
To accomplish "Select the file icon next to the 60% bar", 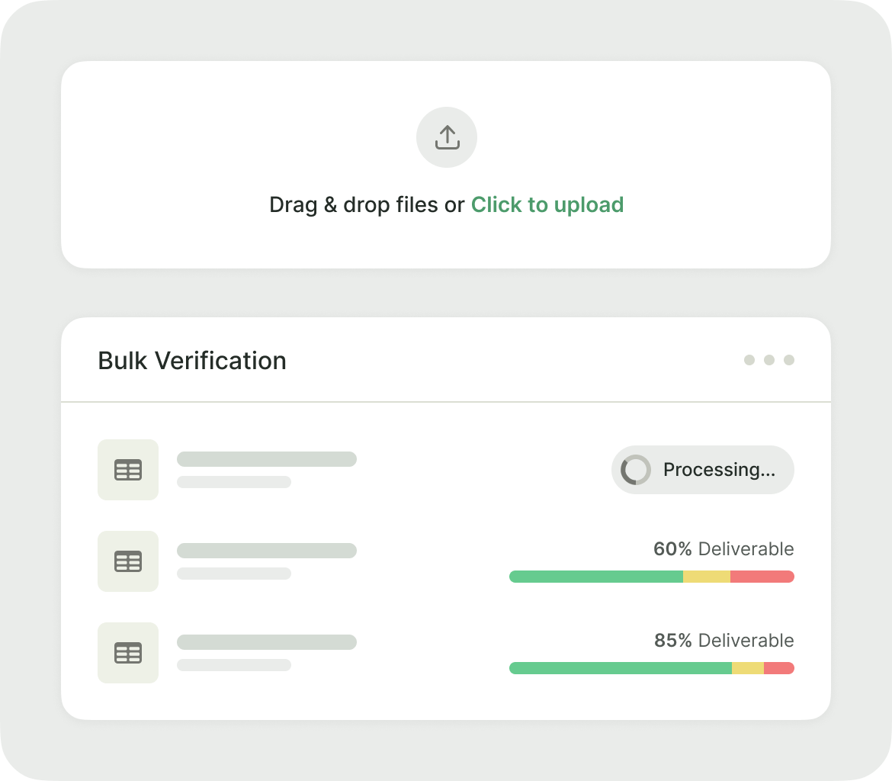I will click(127, 561).
